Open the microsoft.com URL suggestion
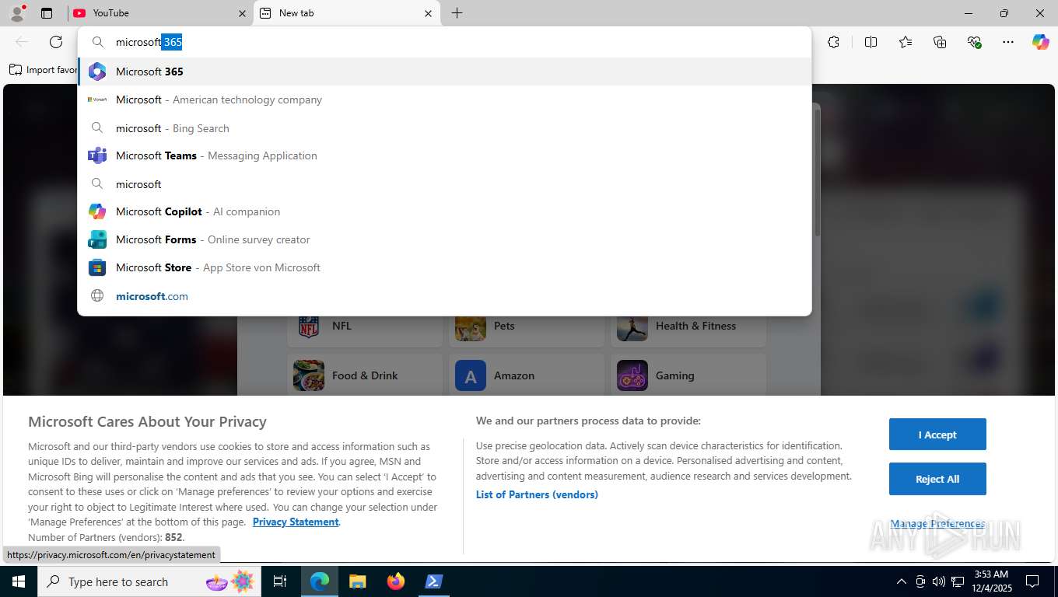Viewport: 1058px width, 597px height. pyautogui.click(x=444, y=296)
